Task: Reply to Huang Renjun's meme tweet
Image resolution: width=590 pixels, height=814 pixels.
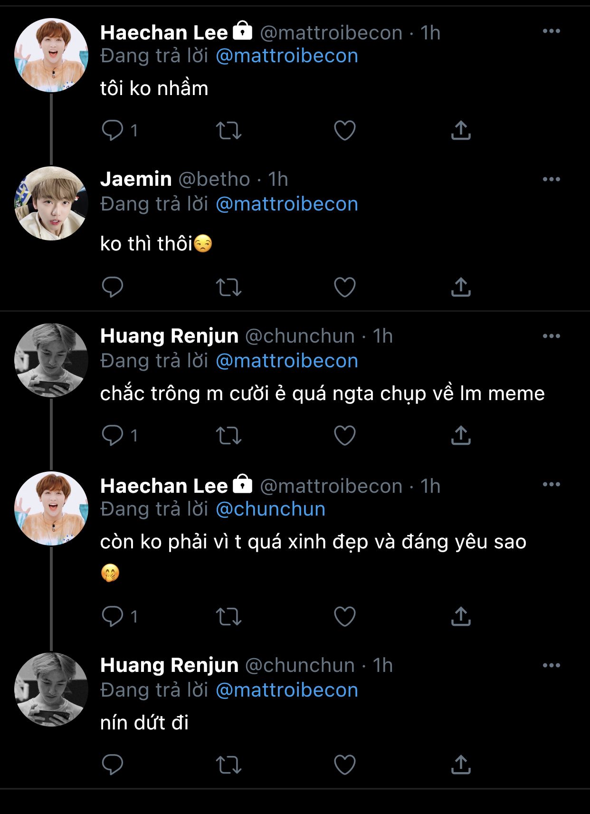Action: tap(113, 435)
